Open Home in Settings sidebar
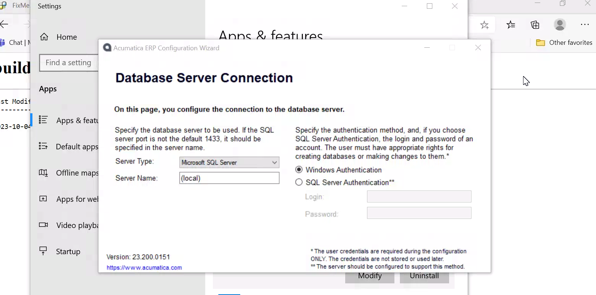596x295 pixels. (x=67, y=37)
